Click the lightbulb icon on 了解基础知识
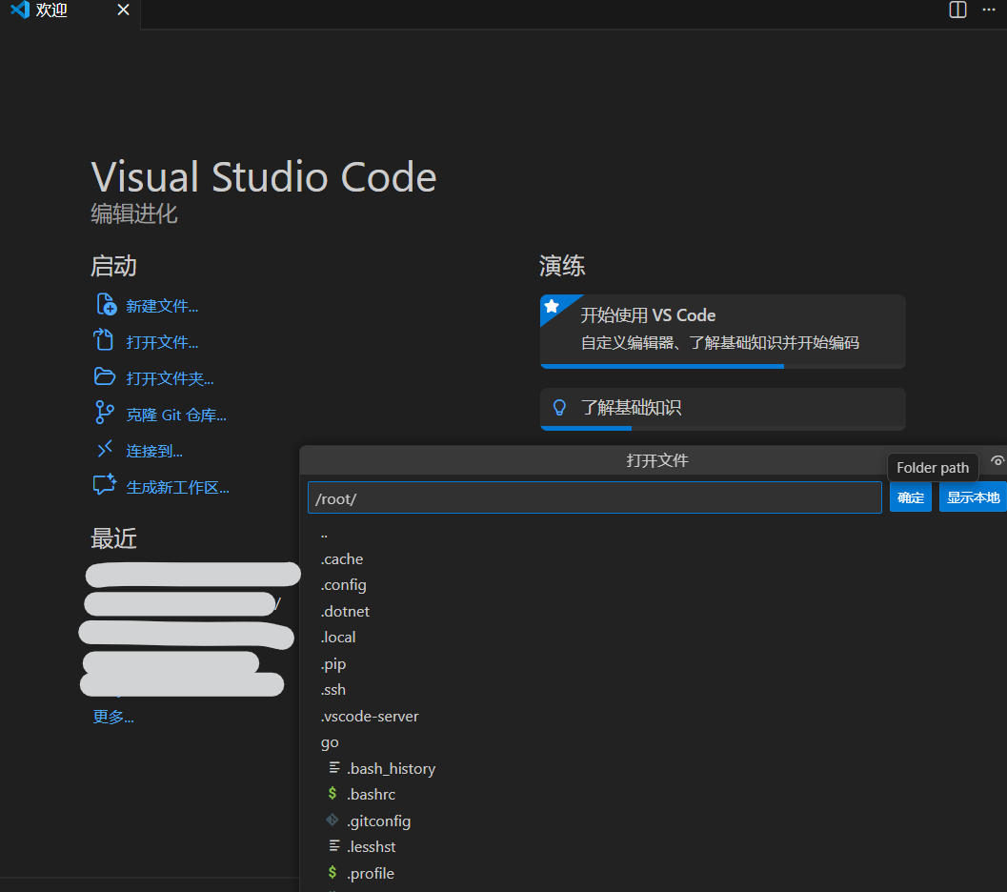 point(559,408)
